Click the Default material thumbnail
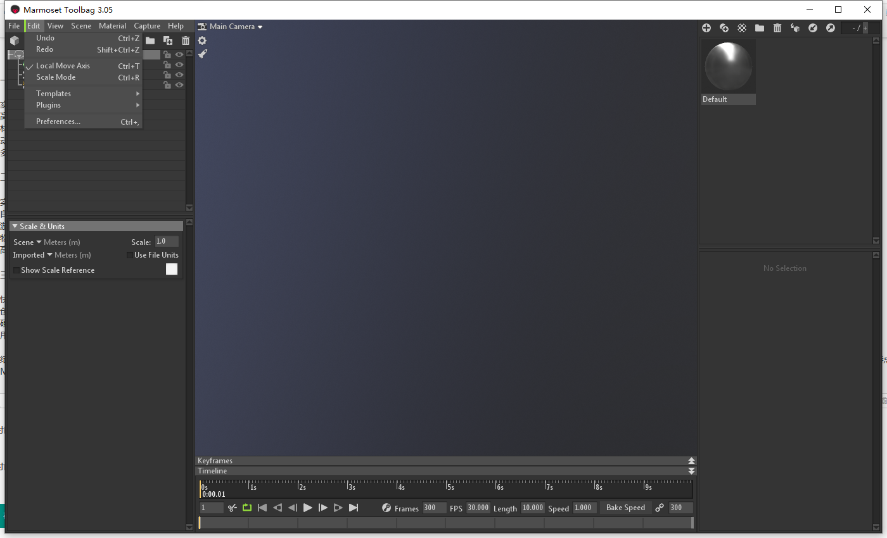This screenshot has width=887, height=538. pyautogui.click(x=729, y=68)
